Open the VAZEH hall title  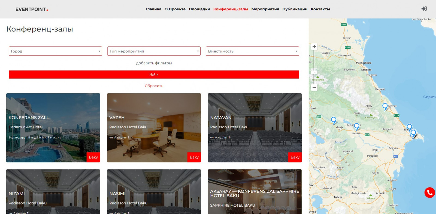[117, 118]
